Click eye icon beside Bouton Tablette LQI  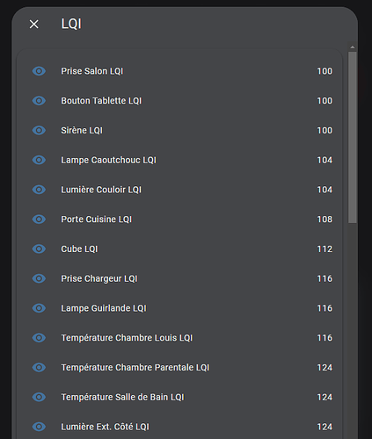pos(39,101)
